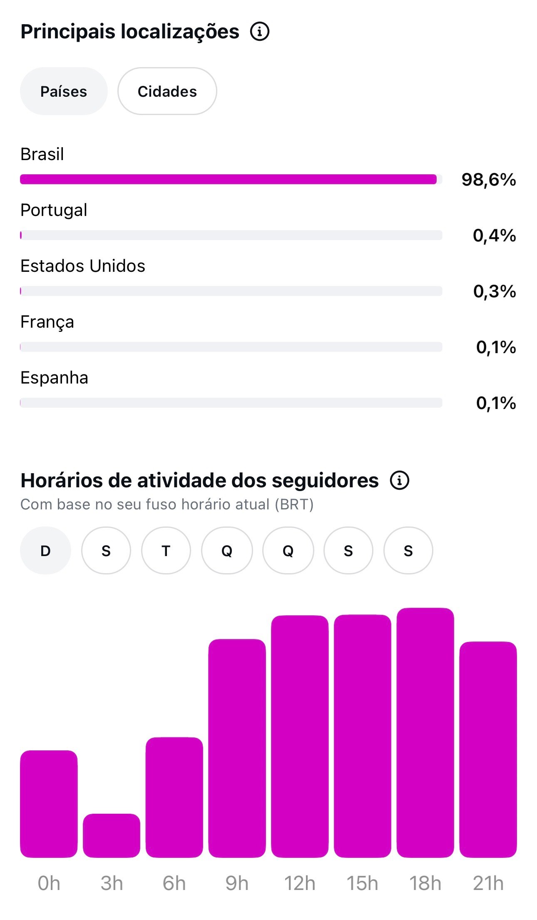Tap the Estados Unidos percentage bar
The height and width of the screenshot is (920, 537).
(231, 291)
